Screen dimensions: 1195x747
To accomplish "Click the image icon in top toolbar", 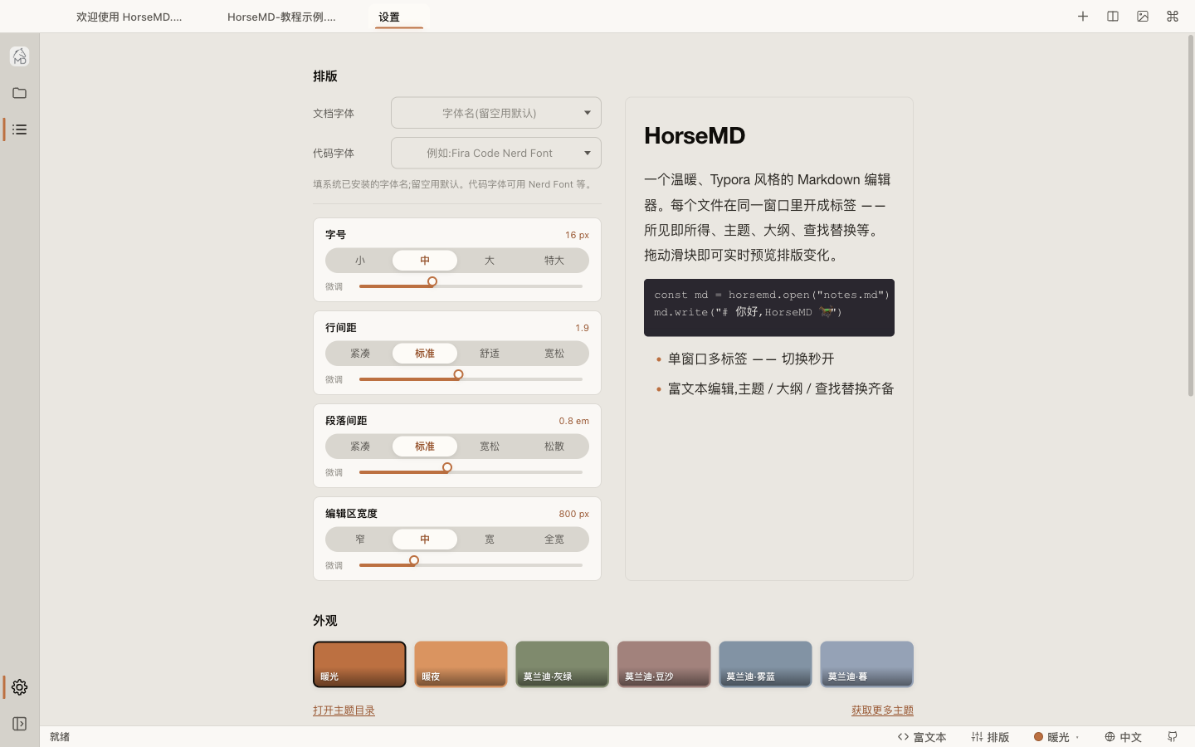I will tap(1143, 17).
